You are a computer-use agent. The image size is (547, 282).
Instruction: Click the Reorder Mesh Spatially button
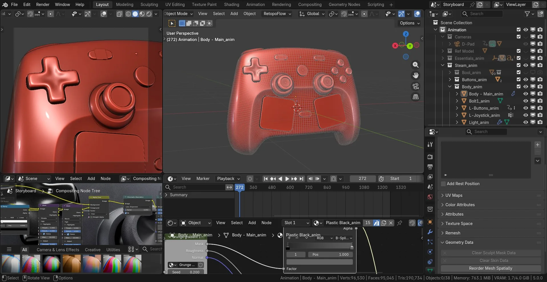(491, 268)
